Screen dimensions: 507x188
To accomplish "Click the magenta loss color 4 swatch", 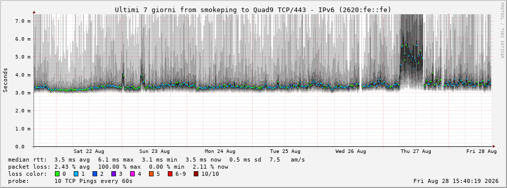I will pos(132,174).
